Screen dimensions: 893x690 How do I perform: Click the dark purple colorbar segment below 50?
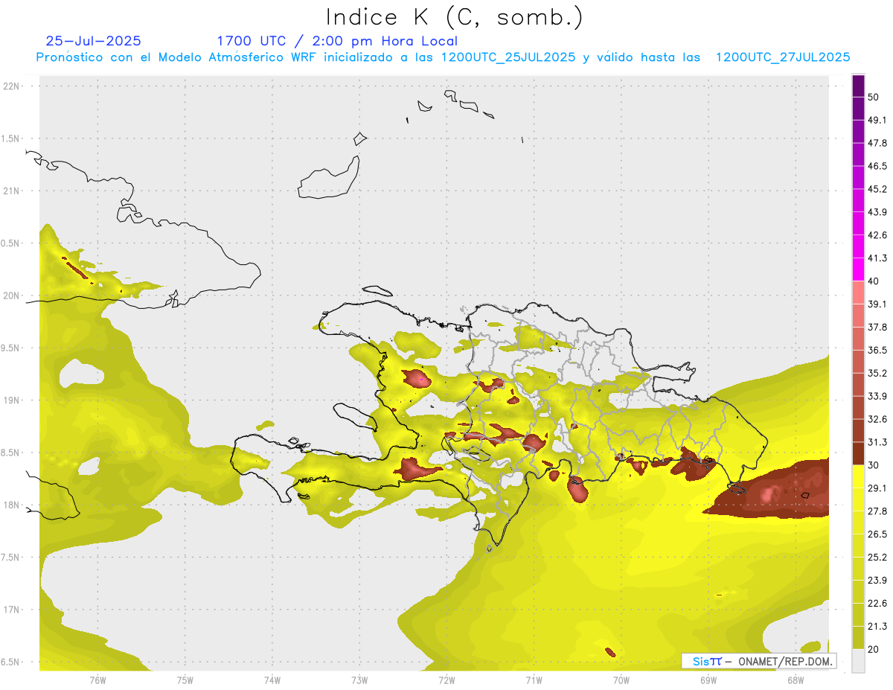point(859,109)
